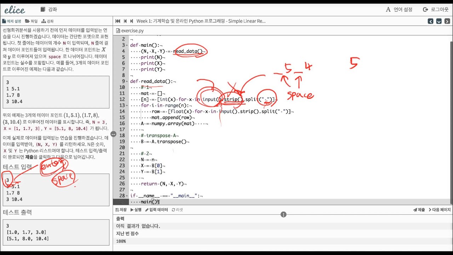Run the code with 실행 button
The height and width of the screenshot is (255, 453).
136,210
